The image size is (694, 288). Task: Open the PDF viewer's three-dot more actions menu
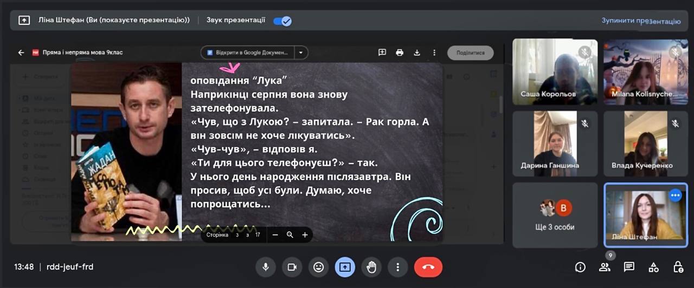pyautogui.click(x=434, y=53)
